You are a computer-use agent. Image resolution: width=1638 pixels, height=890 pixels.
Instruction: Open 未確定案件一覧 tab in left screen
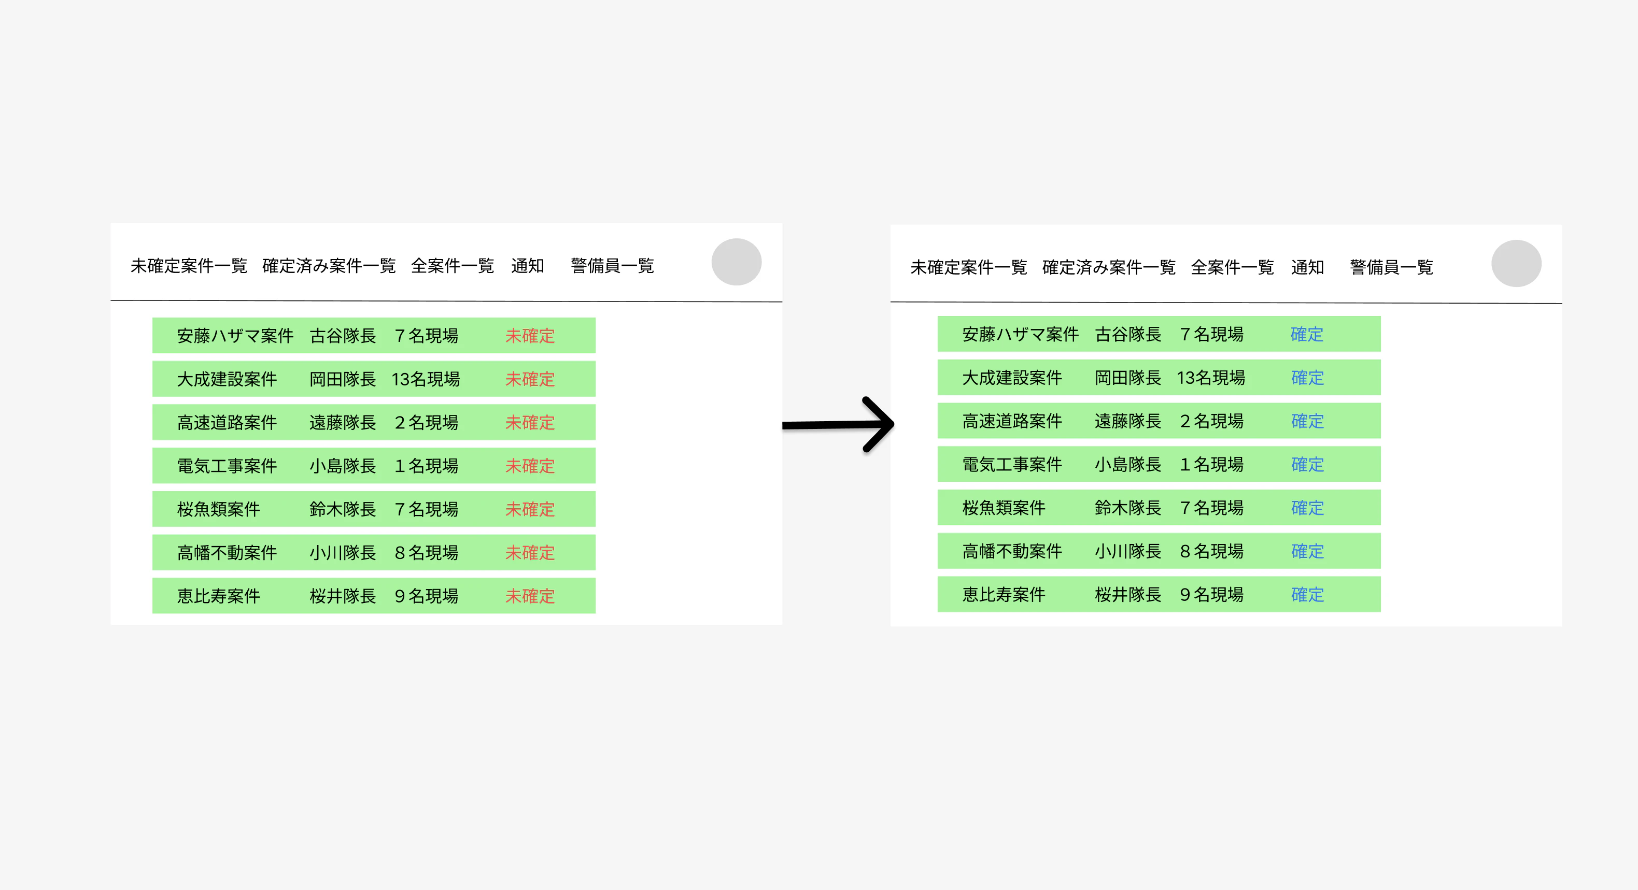189,266
